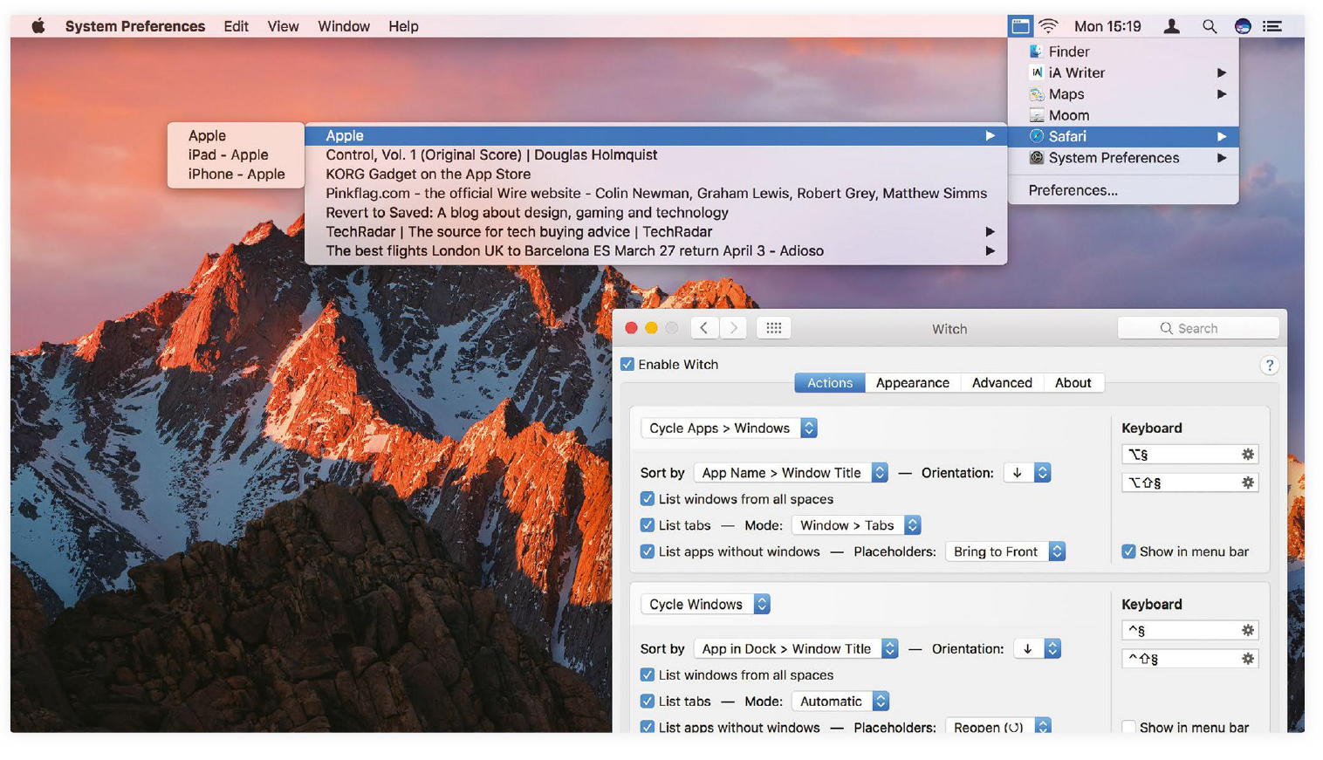This screenshot has width=1323, height=760.
Task: Open the Bring to Front placeholders dropdown
Action: pyautogui.click(x=1005, y=551)
